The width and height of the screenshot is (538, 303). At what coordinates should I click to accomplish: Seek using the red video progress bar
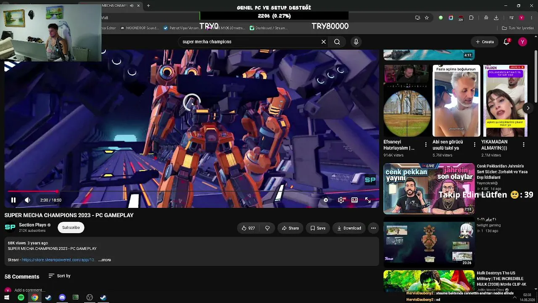click(192, 191)
